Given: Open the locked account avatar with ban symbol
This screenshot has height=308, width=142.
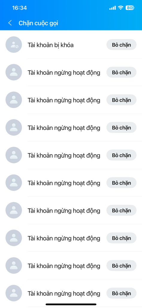Looking at the screenshot, I should coord(14,45).
